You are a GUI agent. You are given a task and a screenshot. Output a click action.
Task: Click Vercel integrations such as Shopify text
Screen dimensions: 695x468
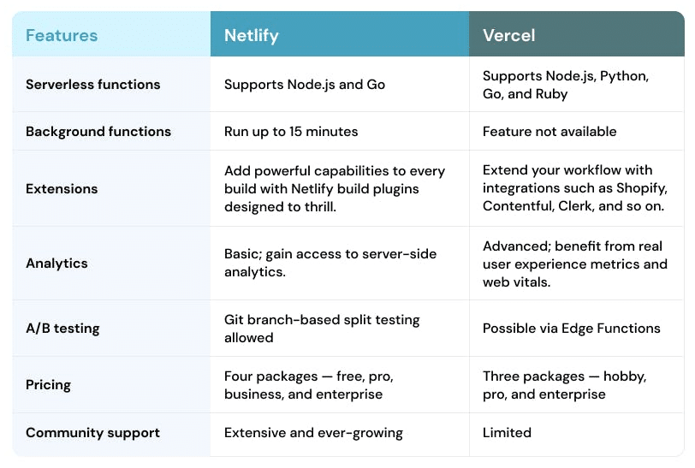pos(573,189)
